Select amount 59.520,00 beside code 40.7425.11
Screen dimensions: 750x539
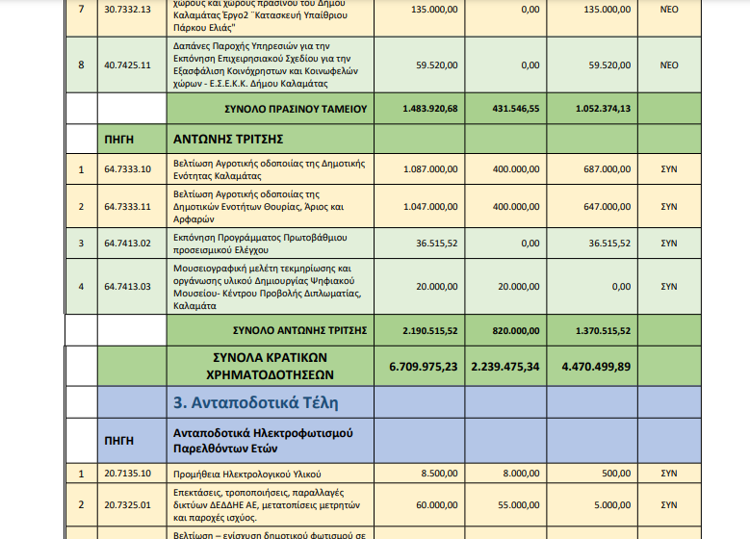click(x=437, y=65)
